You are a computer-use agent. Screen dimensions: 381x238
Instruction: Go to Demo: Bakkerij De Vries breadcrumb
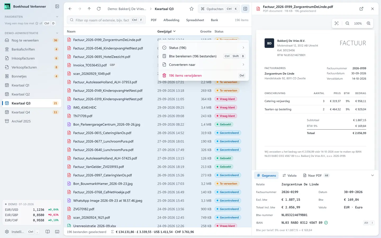pos(127,9)
